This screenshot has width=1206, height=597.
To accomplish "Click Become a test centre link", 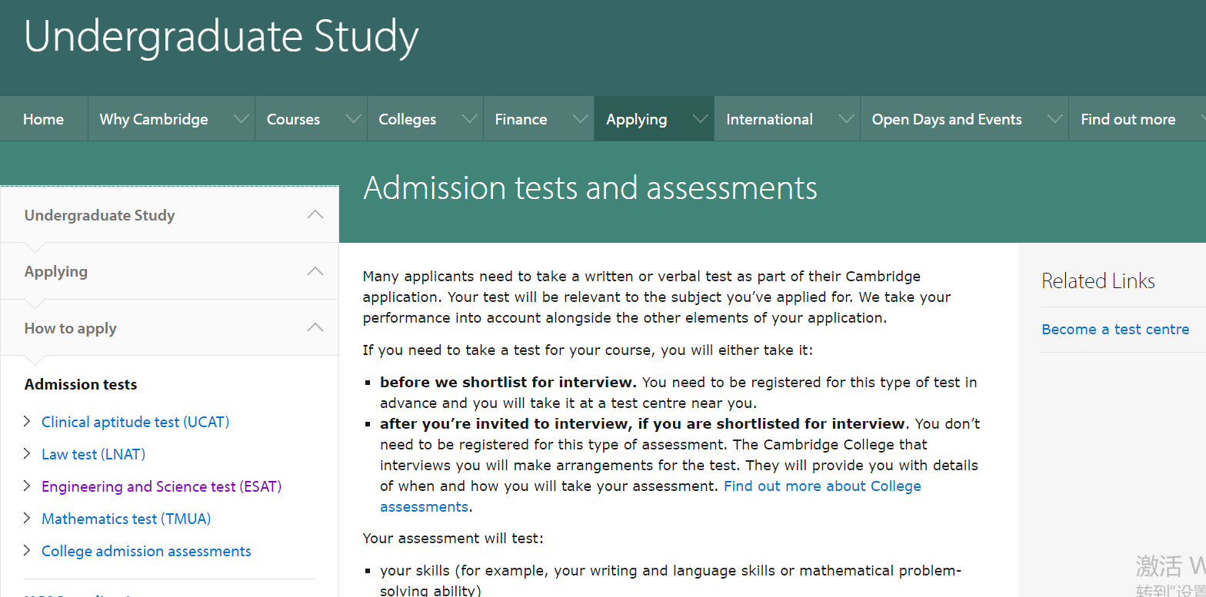I will pos(1114,329).
